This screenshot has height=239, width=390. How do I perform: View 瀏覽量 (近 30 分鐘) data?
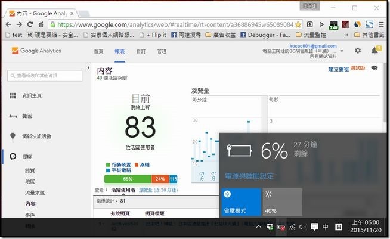pyautogui.click(x=158, y=190)
